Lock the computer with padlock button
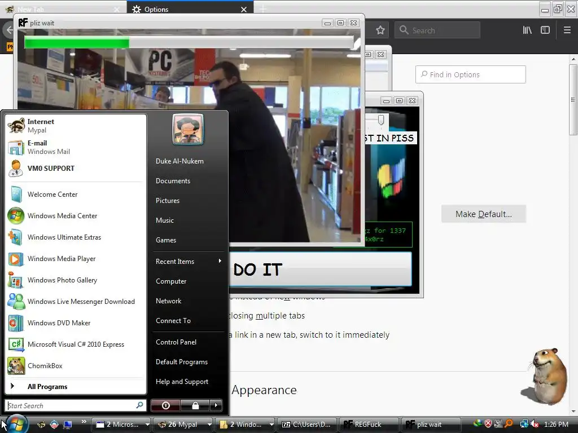Viewport: 578px width, 433px height. (195, 405)
